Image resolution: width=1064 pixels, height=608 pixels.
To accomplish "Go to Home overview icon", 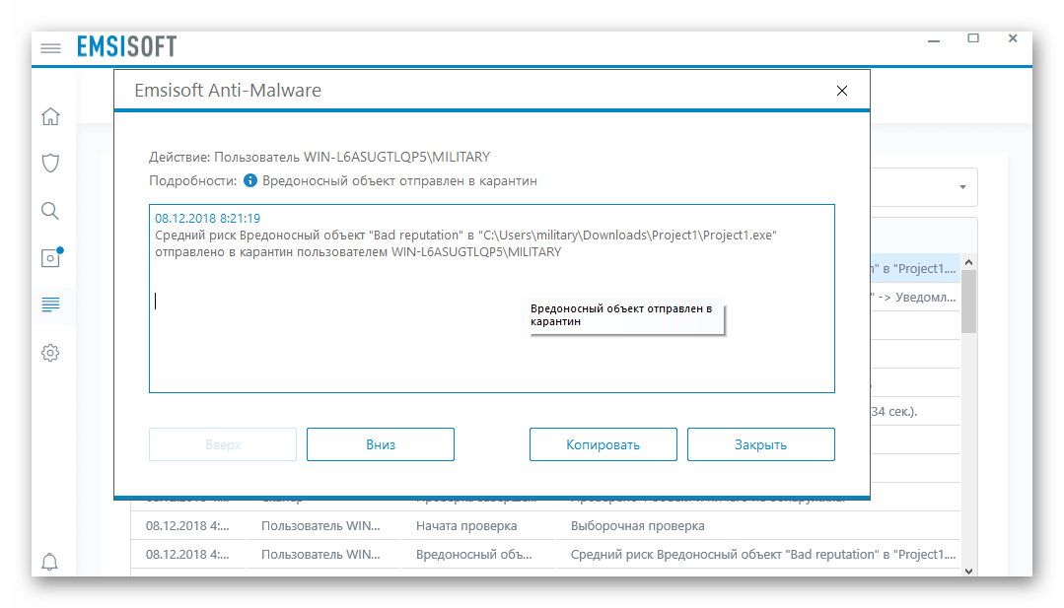I will click(50, 116).
